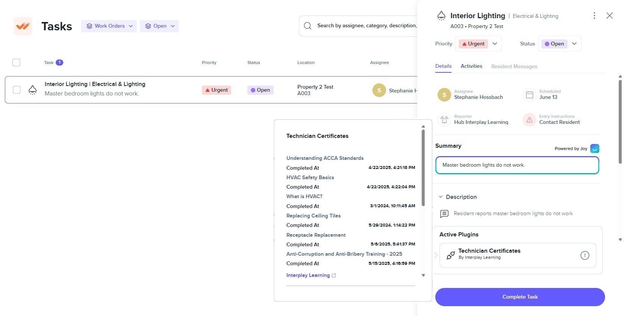This screenshot has height=316, width=627.
Task: Click the Powered by Joy icon
Action: pyautogui.click(x=594, y=149)
